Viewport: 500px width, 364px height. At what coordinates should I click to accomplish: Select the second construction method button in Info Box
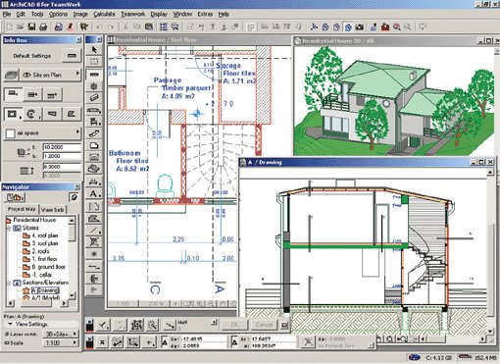pos(32,94)
